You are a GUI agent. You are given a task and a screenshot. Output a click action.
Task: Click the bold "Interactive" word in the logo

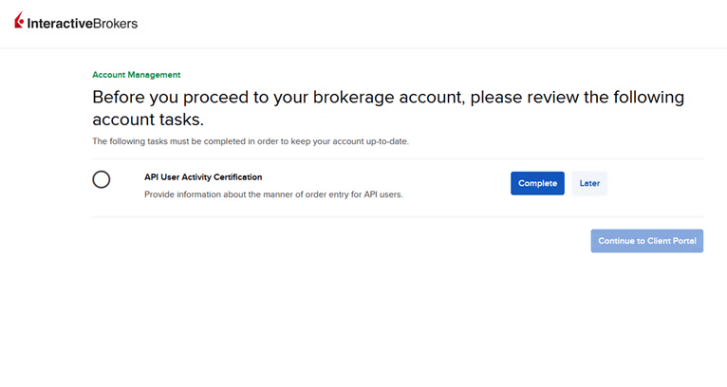59,24
